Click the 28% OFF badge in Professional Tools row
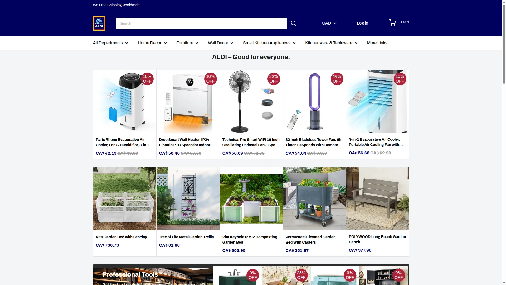506x285 pixels. pos(301,275)
